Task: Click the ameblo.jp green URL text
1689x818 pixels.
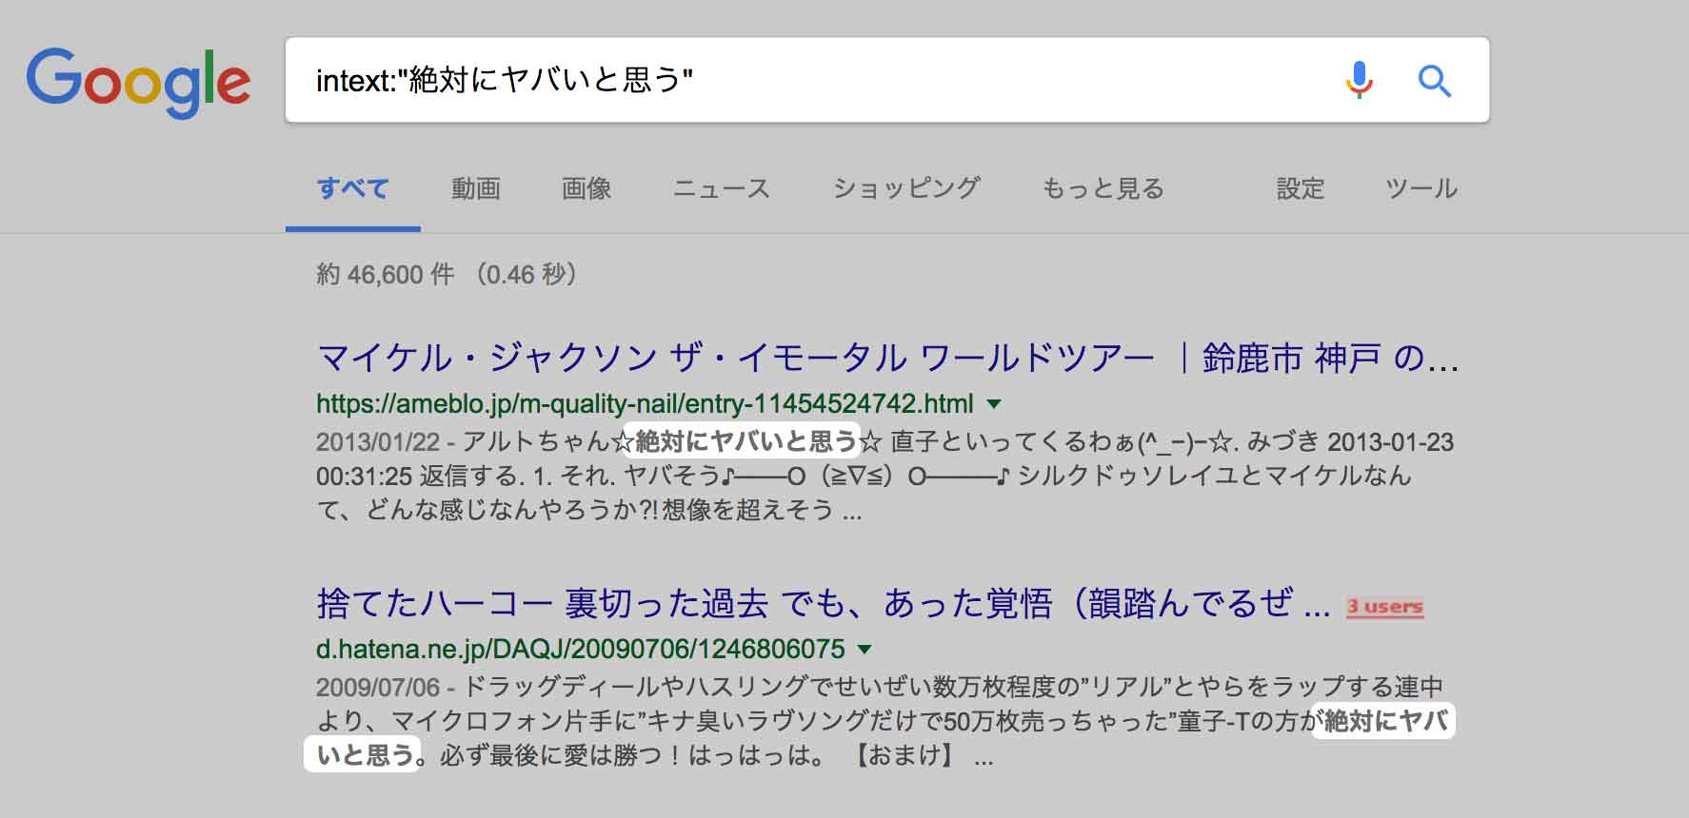Action: pos(645,404)
